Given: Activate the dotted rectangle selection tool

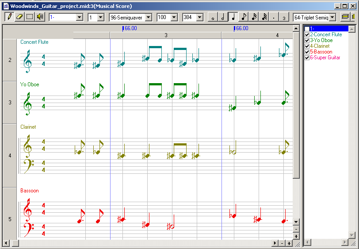Looking at the screenshot, I should pyautogui.click(x=30, y=17).
